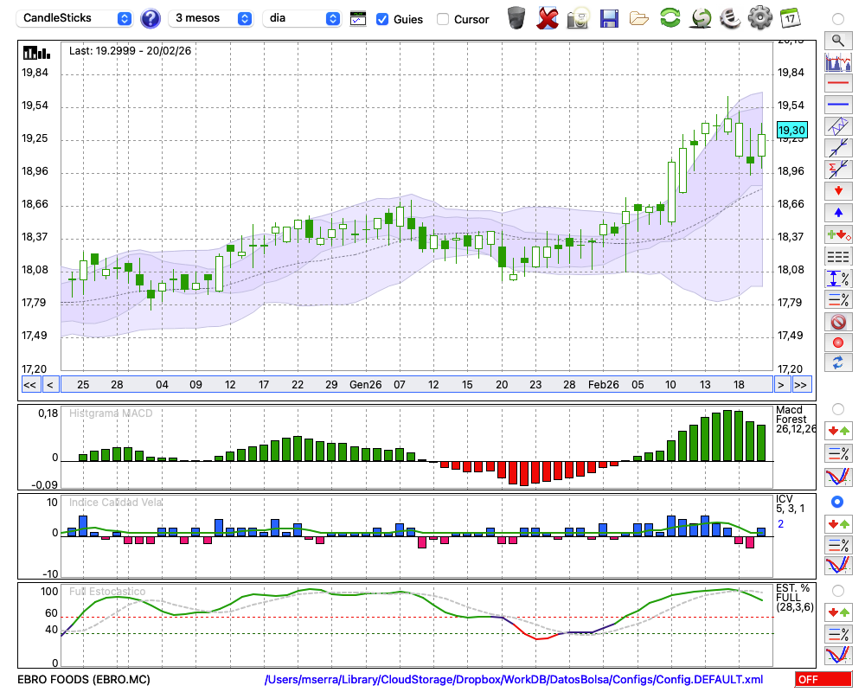865x692 pixels.
Task: Click the calendar date icon
Action: click(x=790, y=17)
